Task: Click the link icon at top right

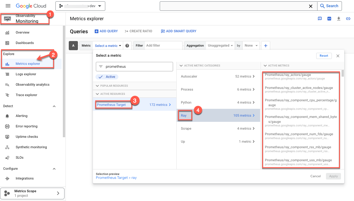Action: (x=348, y=19)
